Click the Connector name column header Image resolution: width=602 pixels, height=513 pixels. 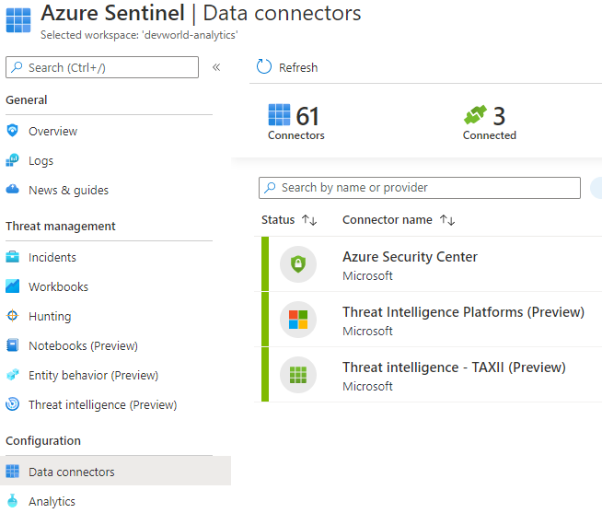click(x=388, y=220)
